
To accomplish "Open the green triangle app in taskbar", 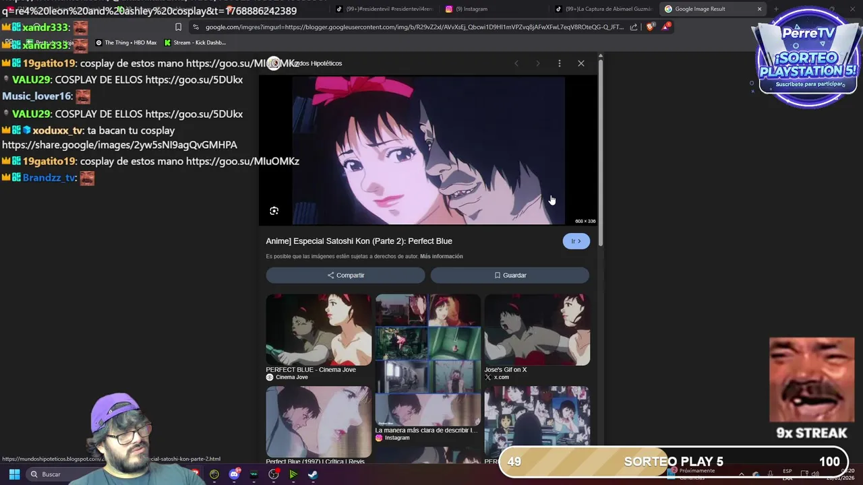I will [293, 474].
